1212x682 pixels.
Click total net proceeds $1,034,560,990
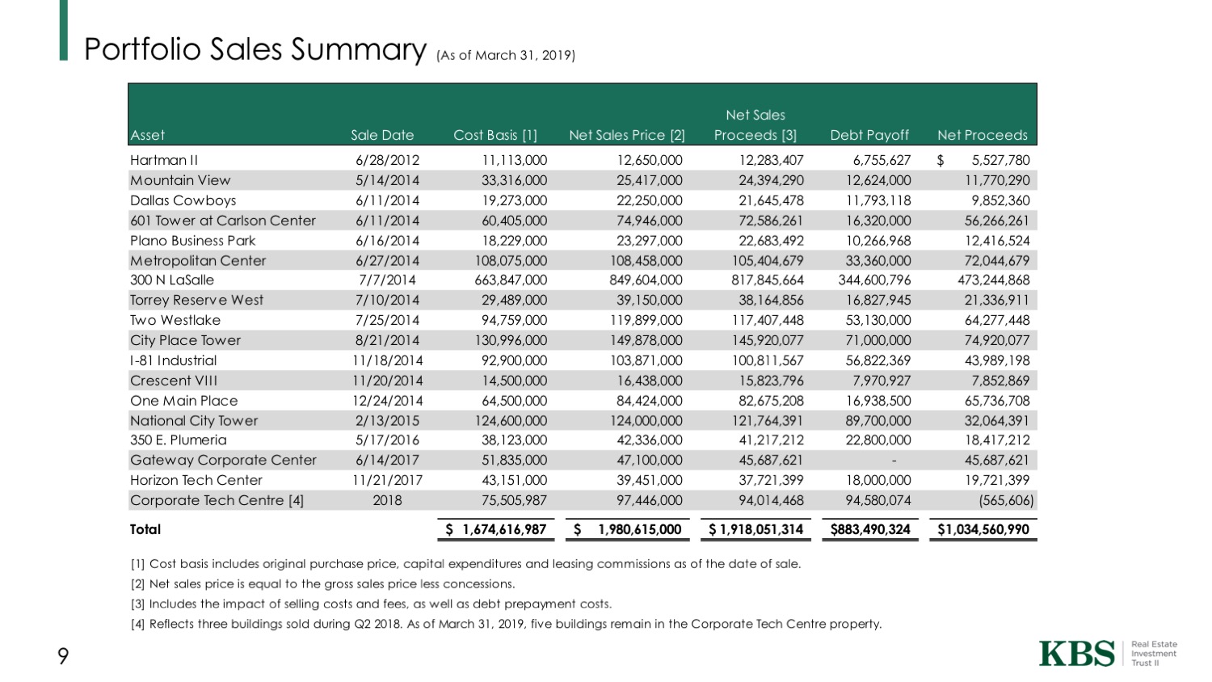pos(983,529)
